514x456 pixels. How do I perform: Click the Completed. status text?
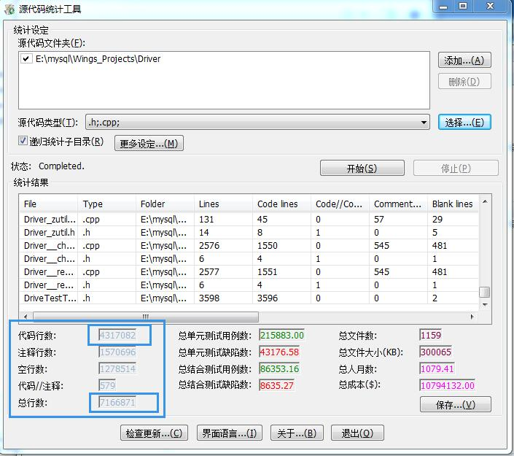[x=62, y=166]
